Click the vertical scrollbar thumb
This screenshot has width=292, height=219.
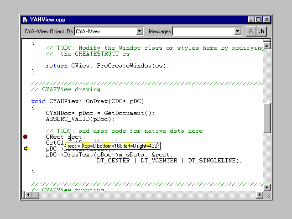(x=267, y=118)
